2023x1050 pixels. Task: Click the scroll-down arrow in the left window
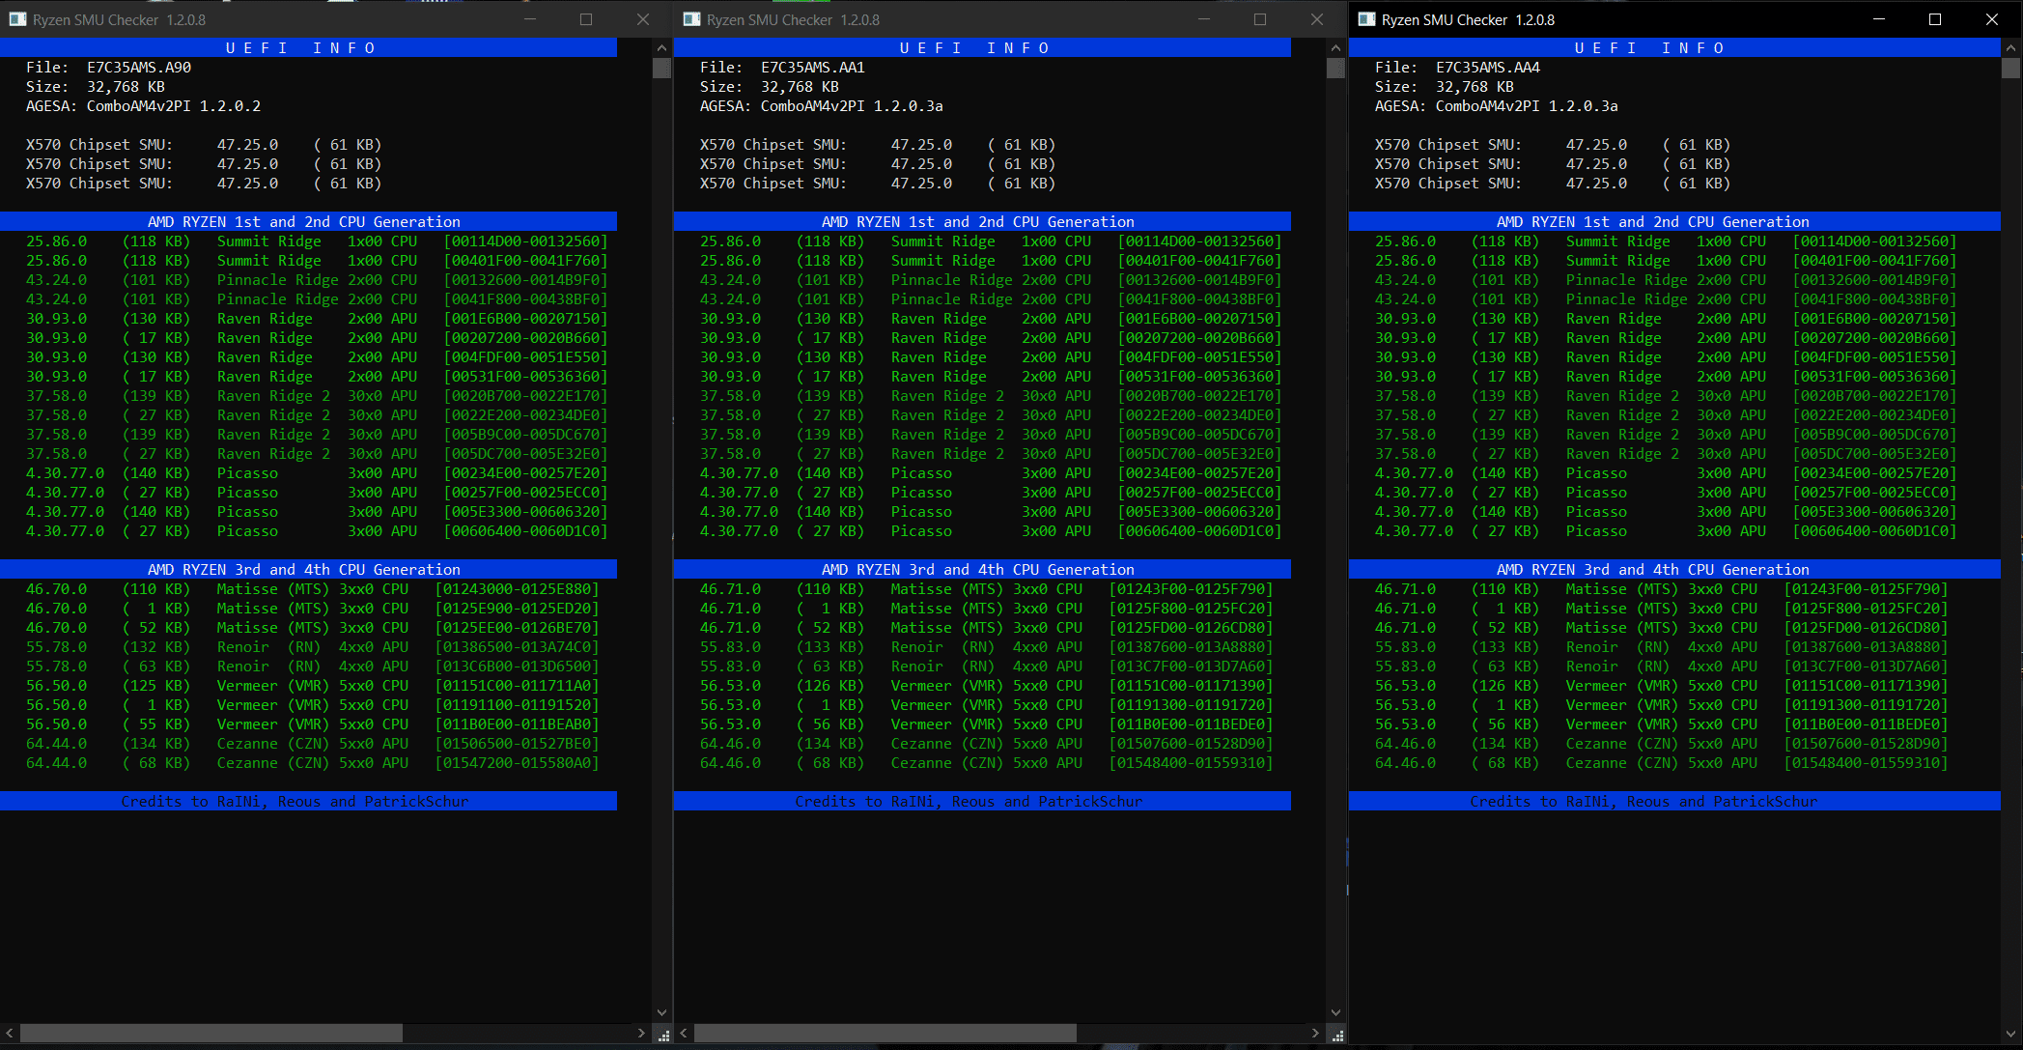coord(661,1013)
